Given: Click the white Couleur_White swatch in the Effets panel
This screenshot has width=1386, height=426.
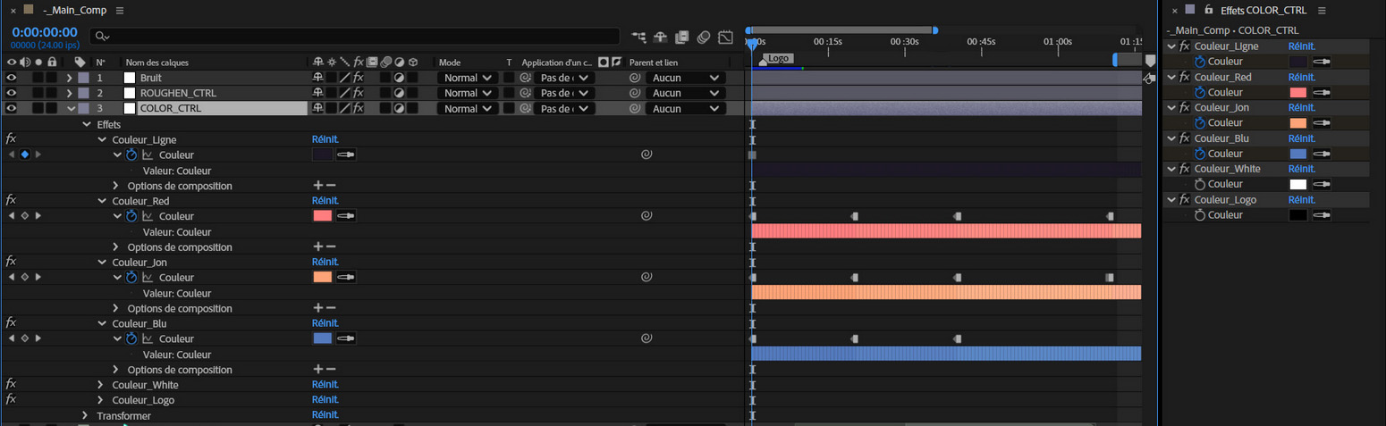Looking at the screenshot, I should pos(1297,185).
